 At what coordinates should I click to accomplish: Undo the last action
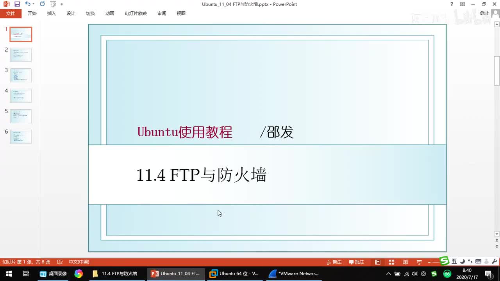(27, 4)
